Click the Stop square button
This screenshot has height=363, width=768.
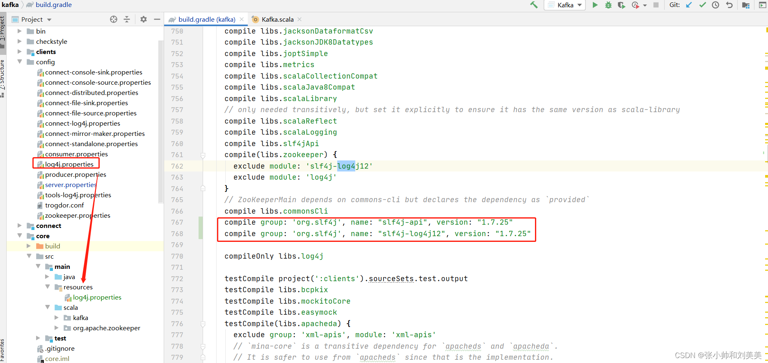point(656,5)
